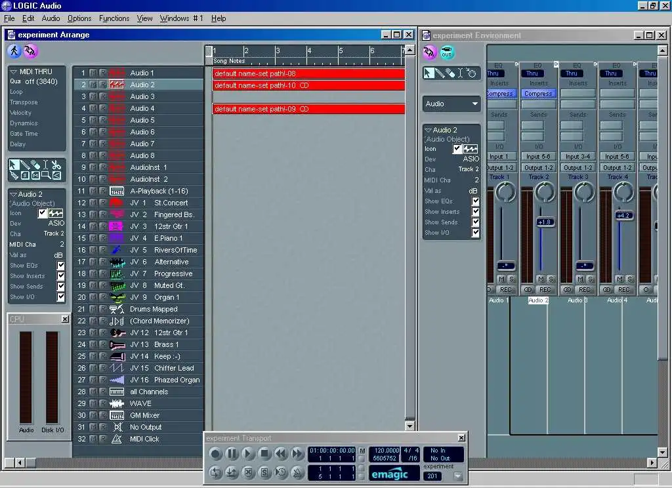Viewport: 672px width, 488px height.
Task: Open the Windows #1 menu
Action: [181, 18]
